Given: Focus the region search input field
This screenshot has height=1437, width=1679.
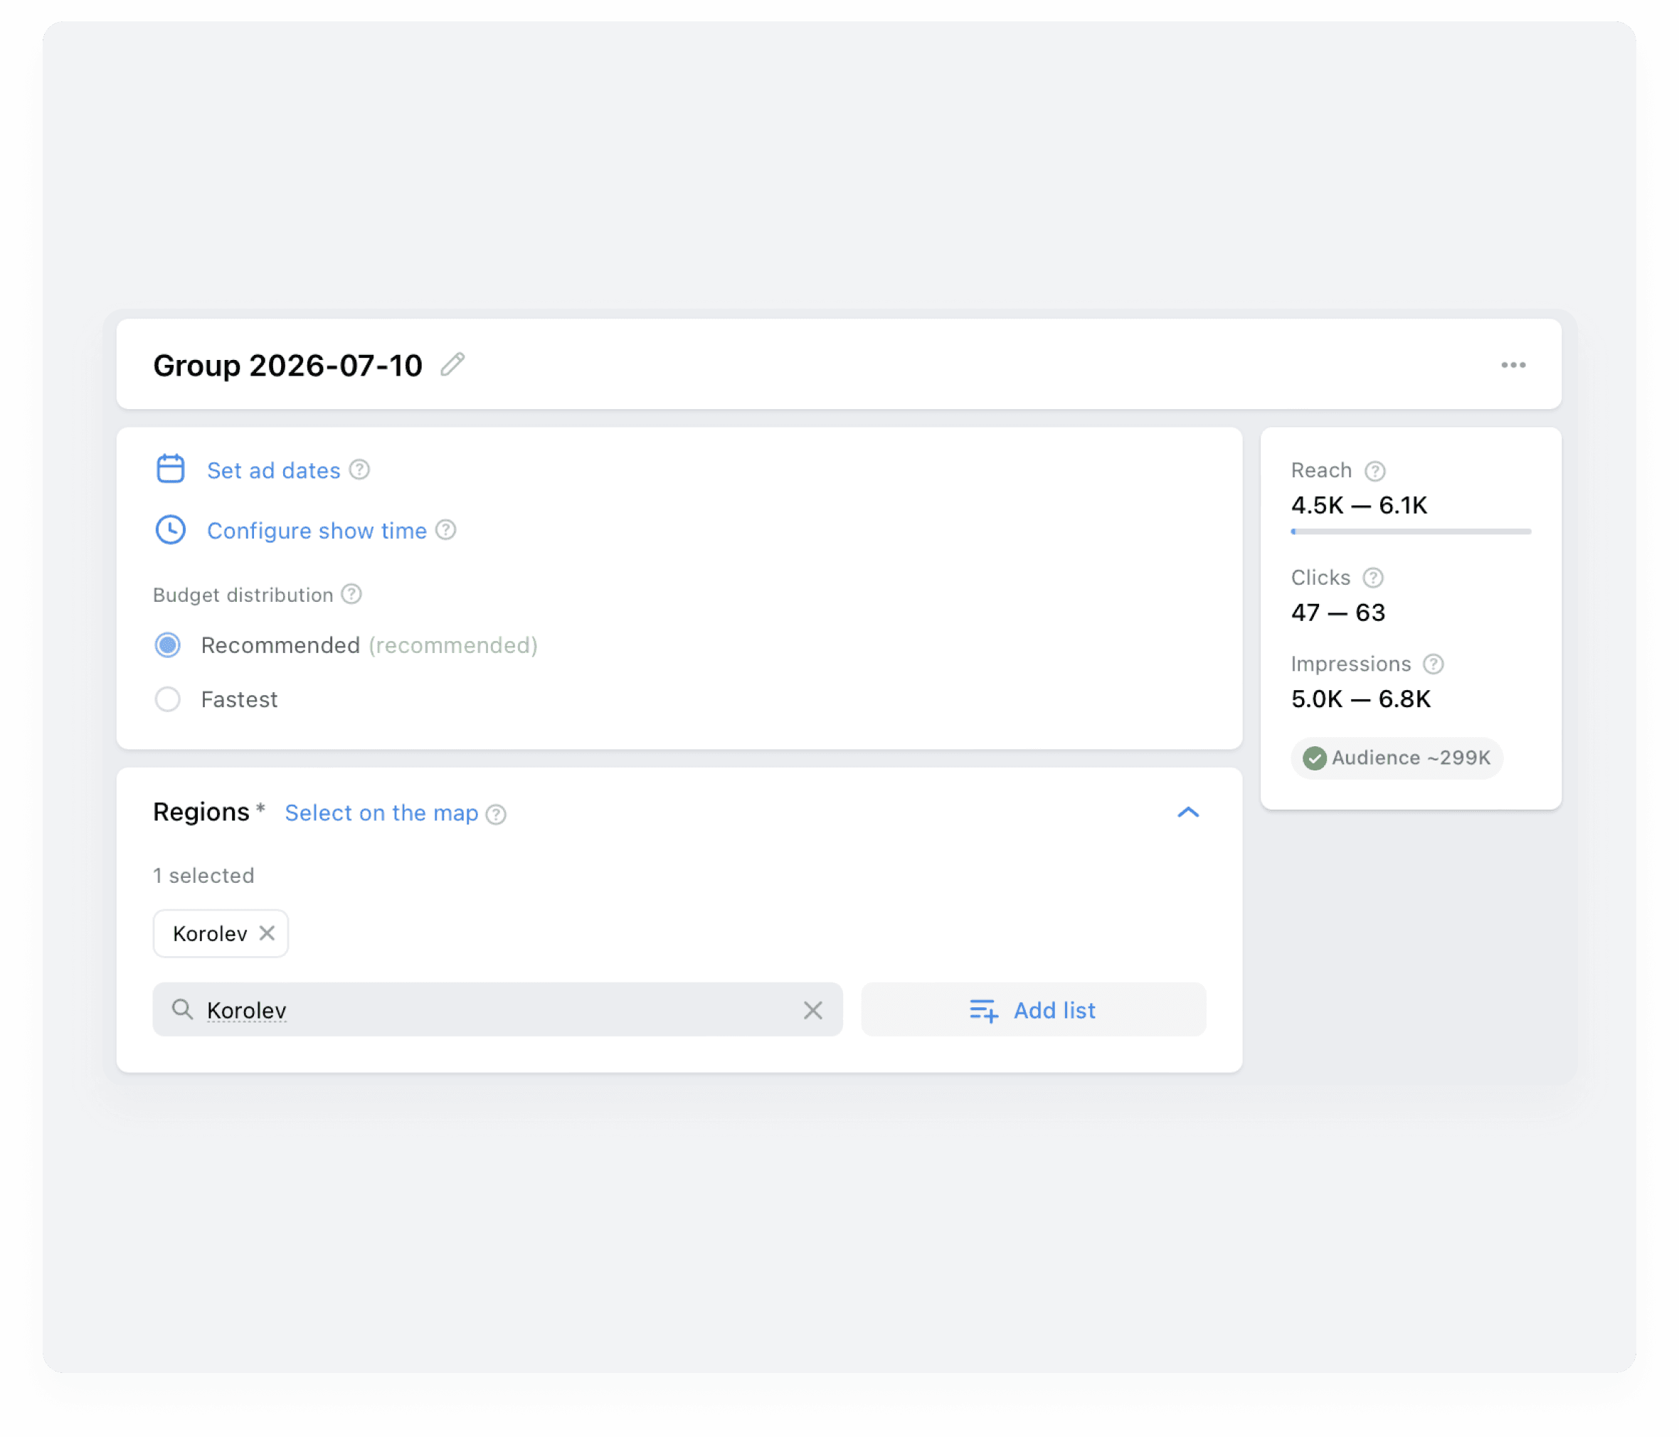Looking at the screenshot, I should (x=497, y=1010).
